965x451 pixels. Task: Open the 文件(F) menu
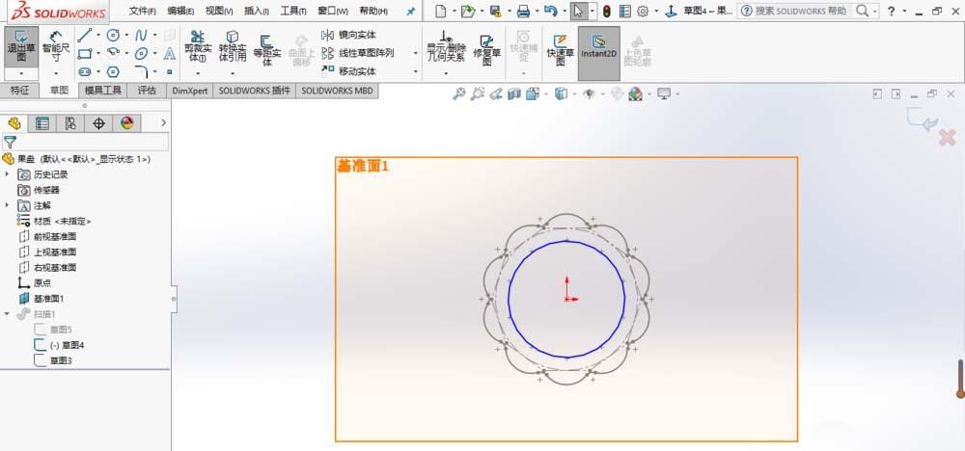click(142, 11)
